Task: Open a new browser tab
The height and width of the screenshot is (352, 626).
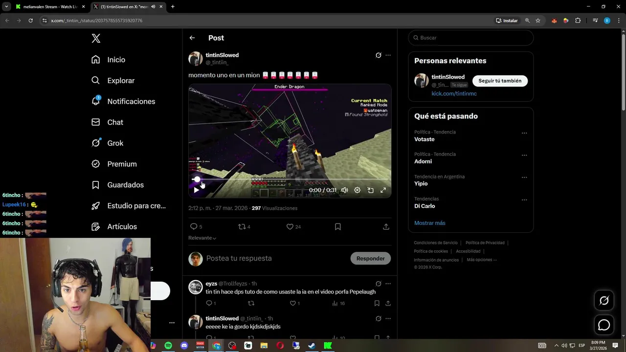Action: coord(173,7)
